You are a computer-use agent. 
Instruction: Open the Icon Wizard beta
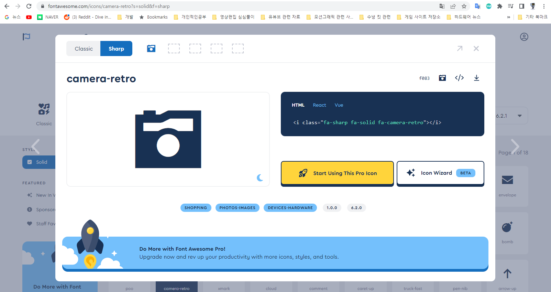click(440, 173)
